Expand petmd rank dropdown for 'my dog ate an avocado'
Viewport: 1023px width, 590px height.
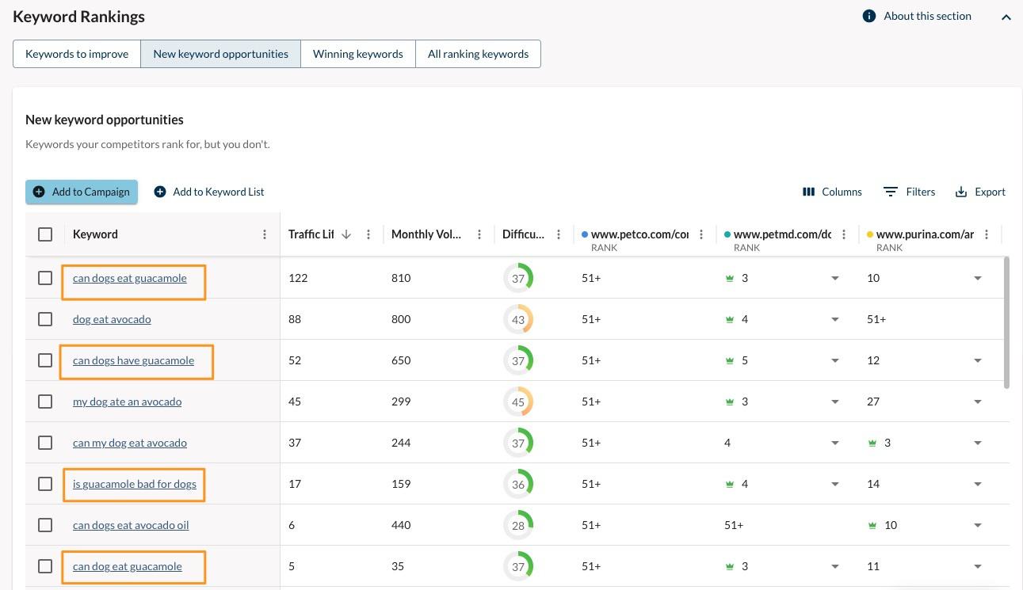click(834, 402)
